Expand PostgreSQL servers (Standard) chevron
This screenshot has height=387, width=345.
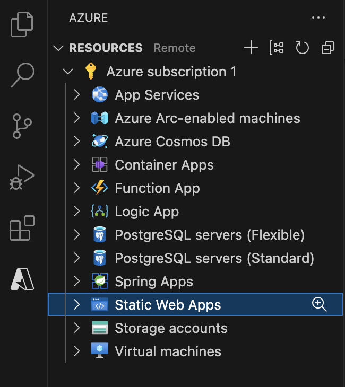(x=77, y=258)
